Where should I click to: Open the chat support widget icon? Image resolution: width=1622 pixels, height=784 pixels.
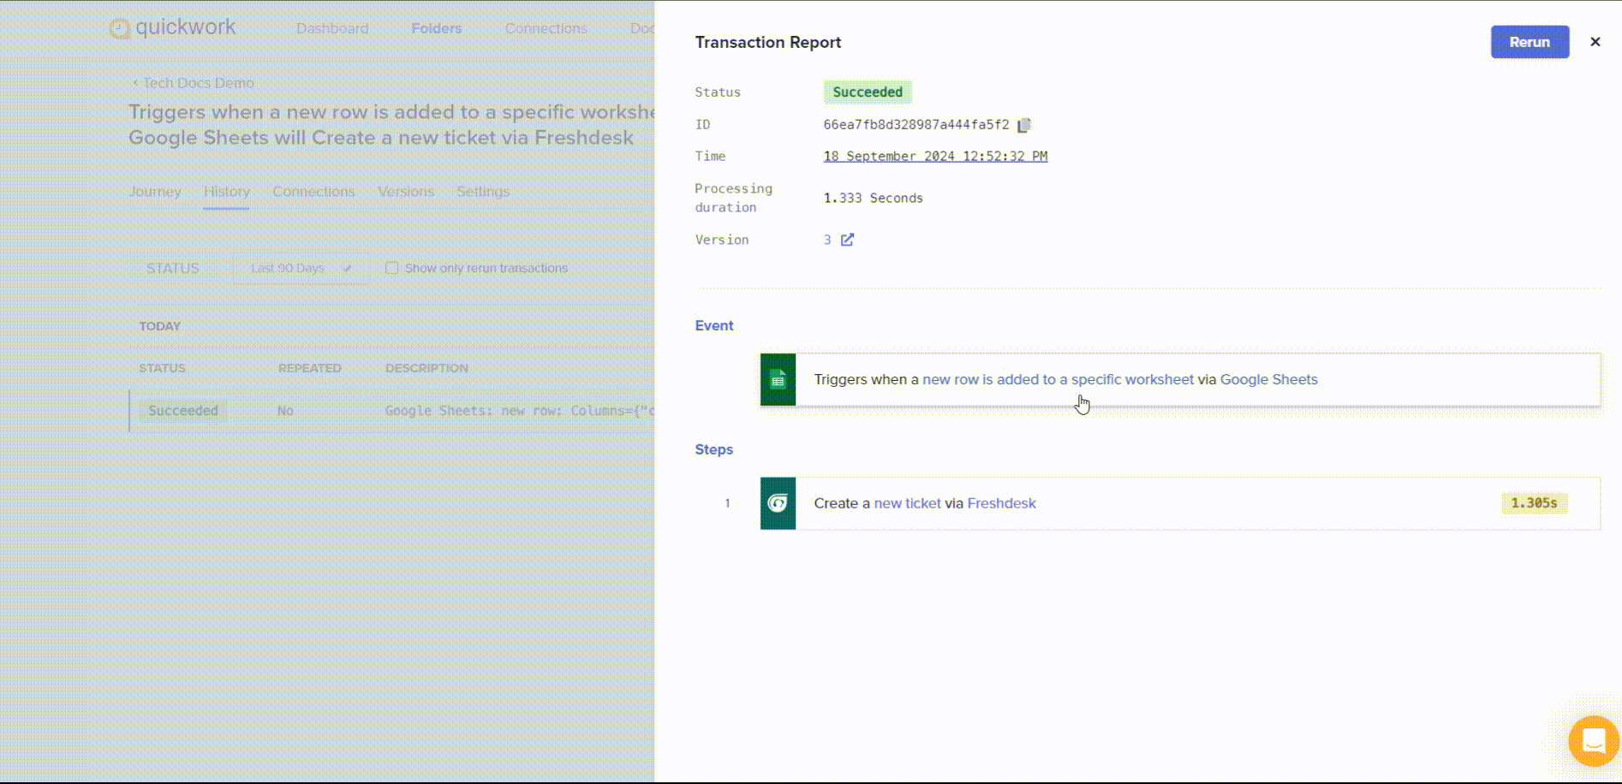pyautogui.click(x=1594, y=740)
